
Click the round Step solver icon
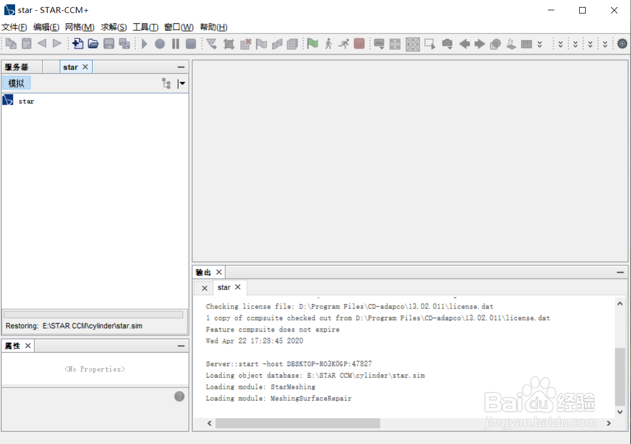tap(160, 43)
